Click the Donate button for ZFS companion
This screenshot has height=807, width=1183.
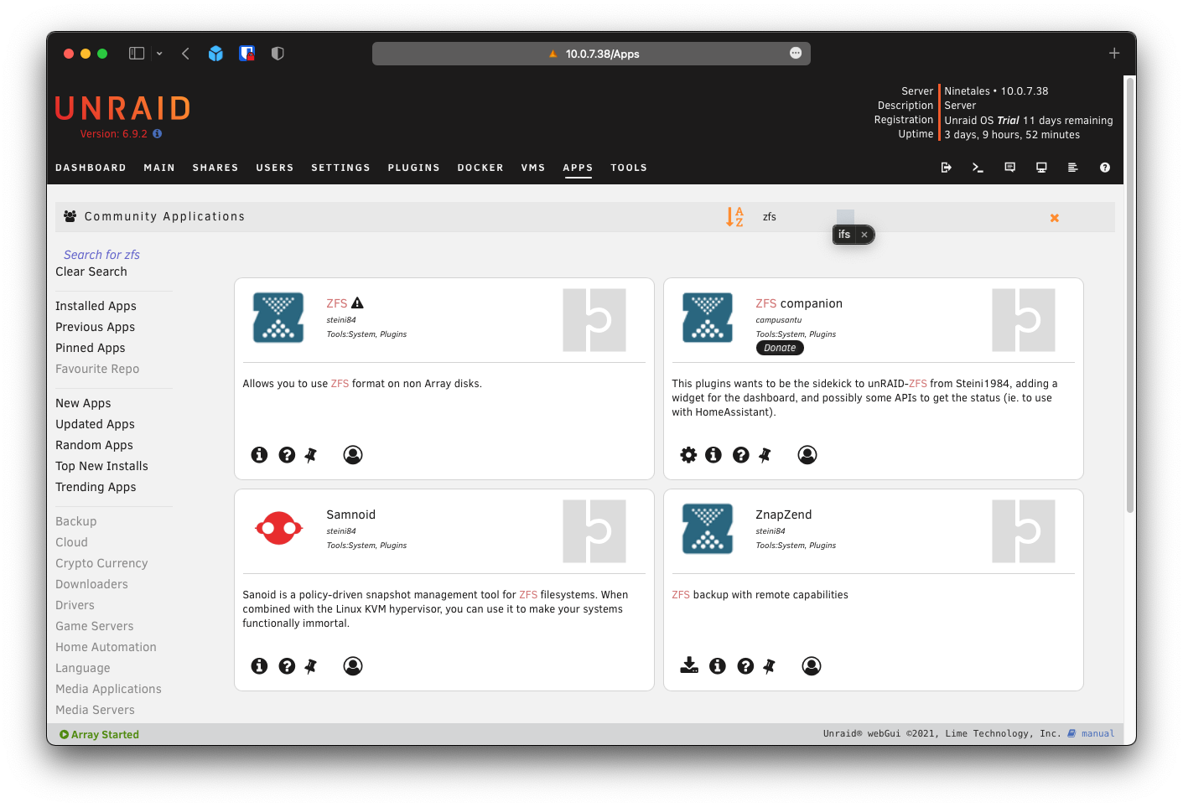[x=780, y=348]
